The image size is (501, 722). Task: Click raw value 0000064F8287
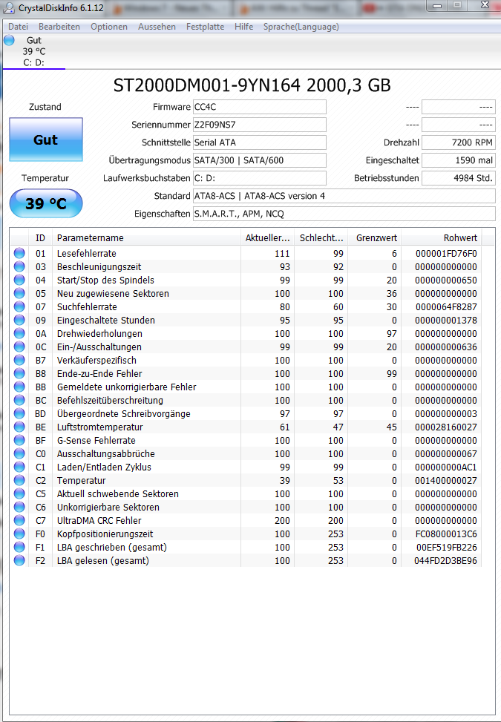pyautogui.click(x=446, y=306)
